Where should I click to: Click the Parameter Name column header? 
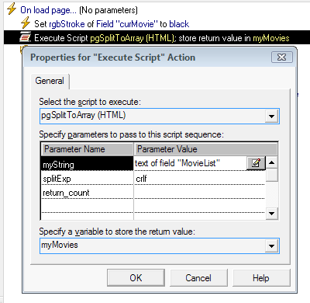(x=88, y=149)
